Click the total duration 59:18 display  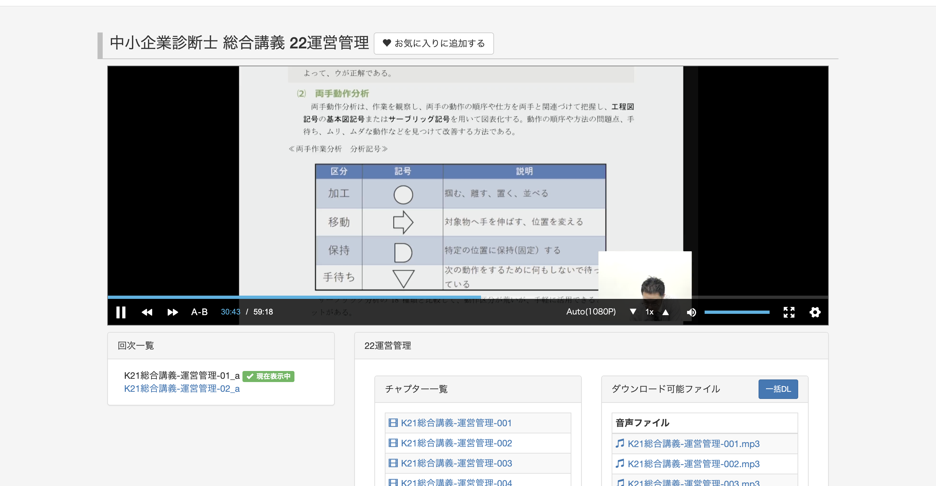(x=263, y=312)
